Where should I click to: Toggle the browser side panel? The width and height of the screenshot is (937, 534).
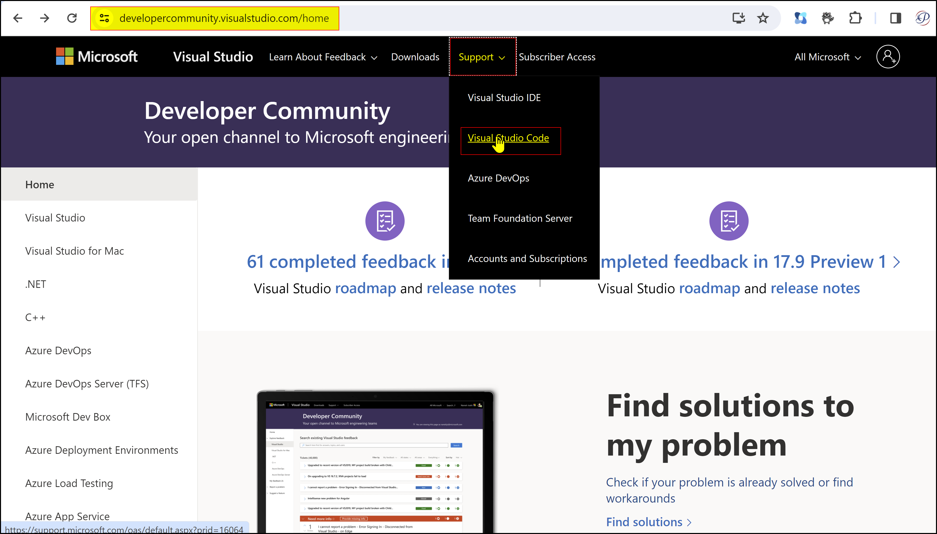896,18
